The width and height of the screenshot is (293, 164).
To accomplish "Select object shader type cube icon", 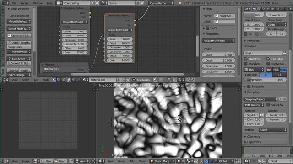I will (69, 80).
